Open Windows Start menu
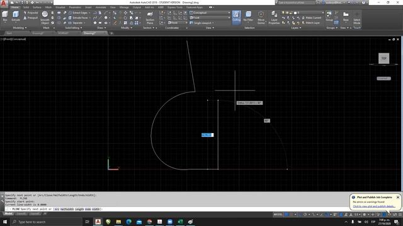The height and width of the screenshot is (226, 403). click(x=5, y=222)
